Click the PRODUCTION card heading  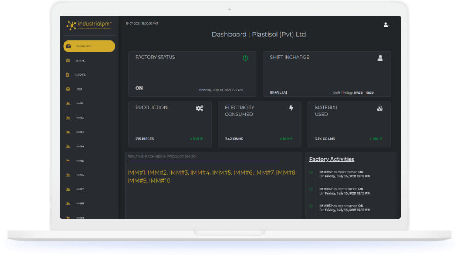point(151,108)
